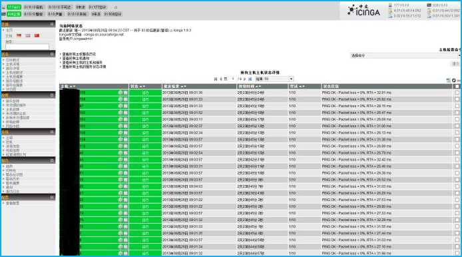The height and width of the screenshot is (257, 462).
Task: Go to next results page icon
Action: (x=244, y=79)
